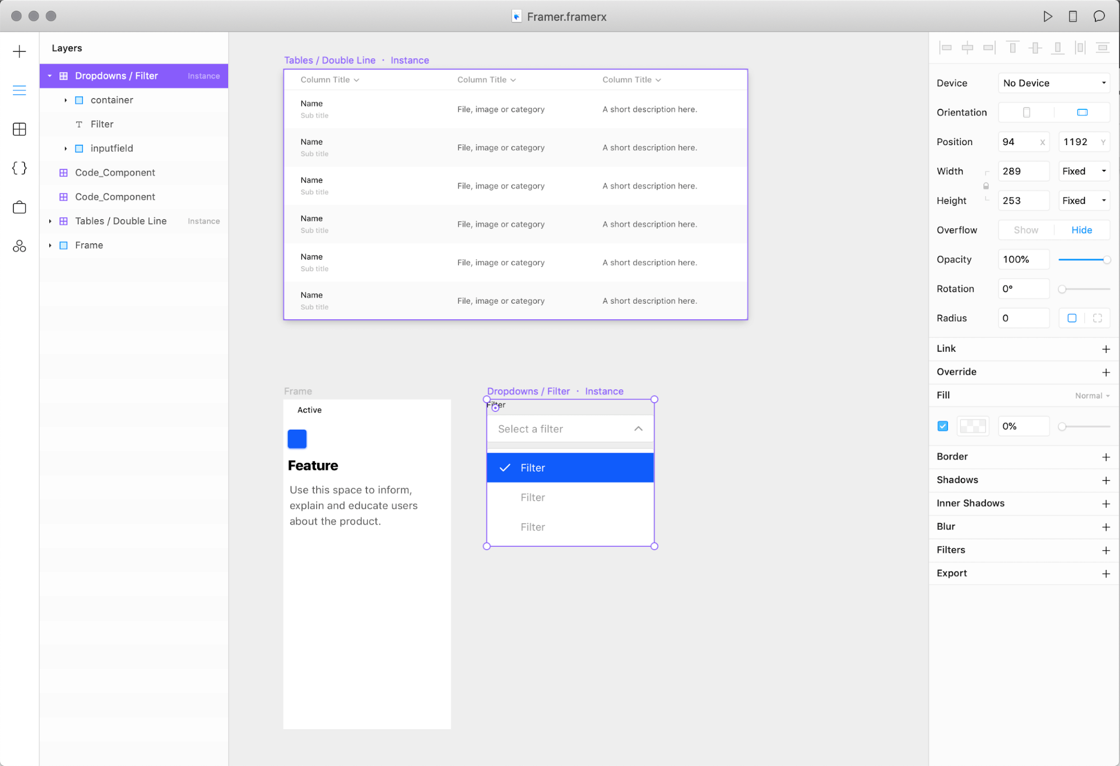The width and height of the screenshot is (1120, 766).
Task: Open the Layers panel icon
Action: pyautogui.click(x=19, y=90)
